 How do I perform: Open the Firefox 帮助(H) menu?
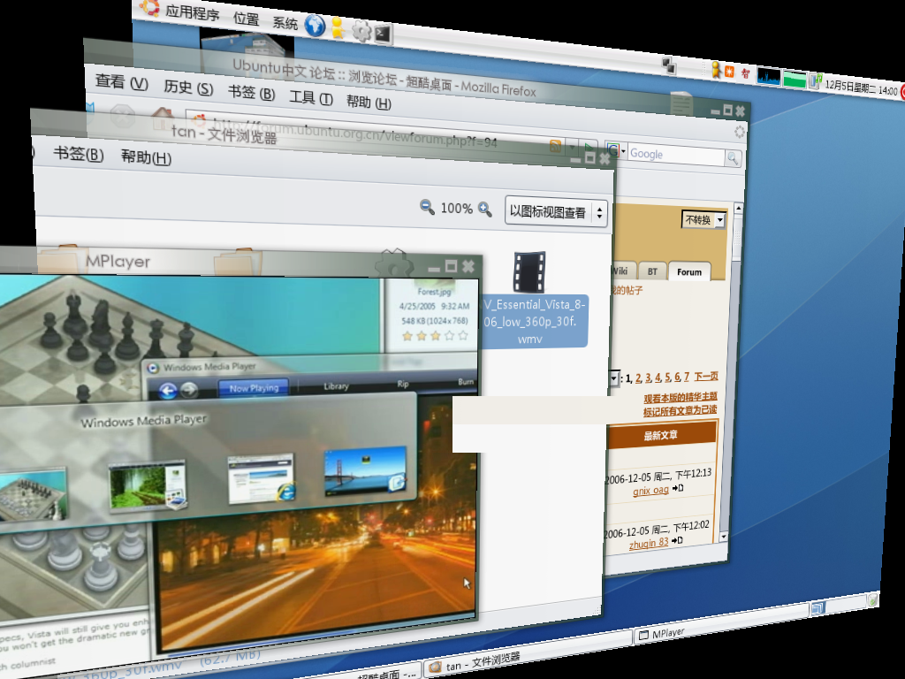(369, 102)
